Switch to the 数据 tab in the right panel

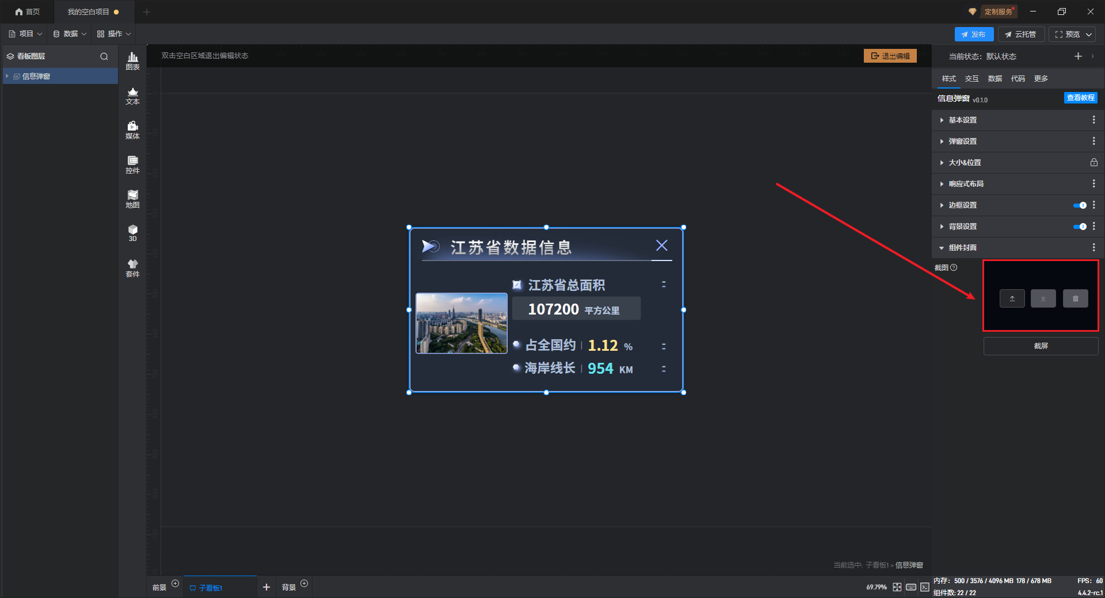tap(995, 79)
